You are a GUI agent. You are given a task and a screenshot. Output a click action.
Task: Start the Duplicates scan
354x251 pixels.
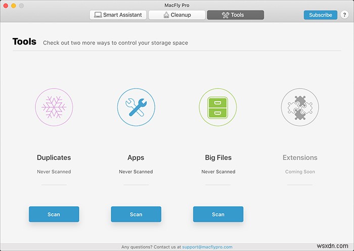tap(54, 214)
